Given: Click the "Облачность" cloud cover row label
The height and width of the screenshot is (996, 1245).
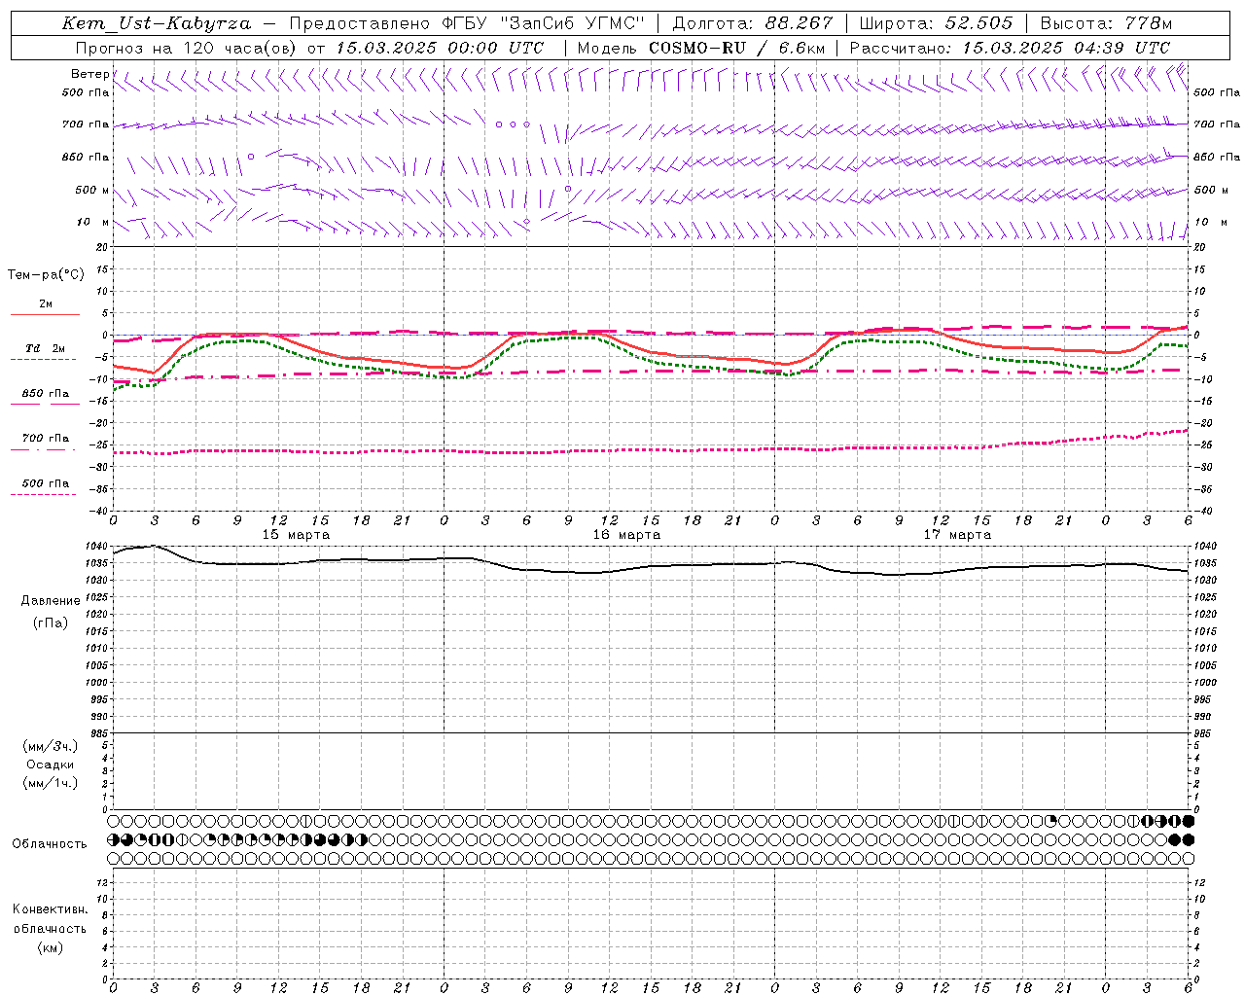Looking at the screenshot, I should tap(50, 844).
